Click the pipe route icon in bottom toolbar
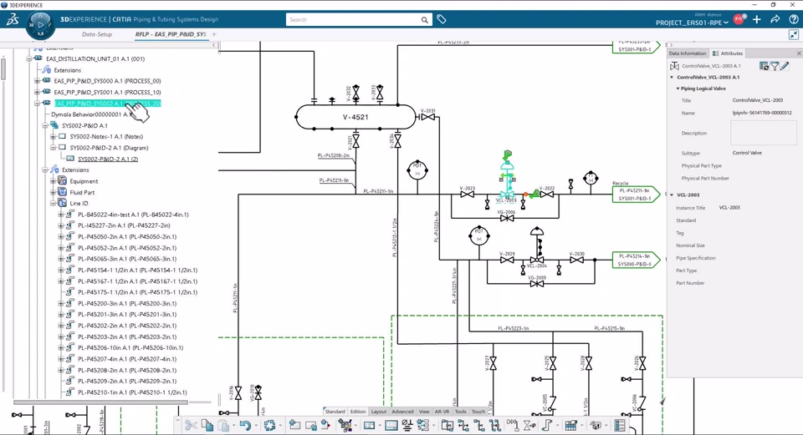Screen dimensions: 803x435 tap(546, 425)
